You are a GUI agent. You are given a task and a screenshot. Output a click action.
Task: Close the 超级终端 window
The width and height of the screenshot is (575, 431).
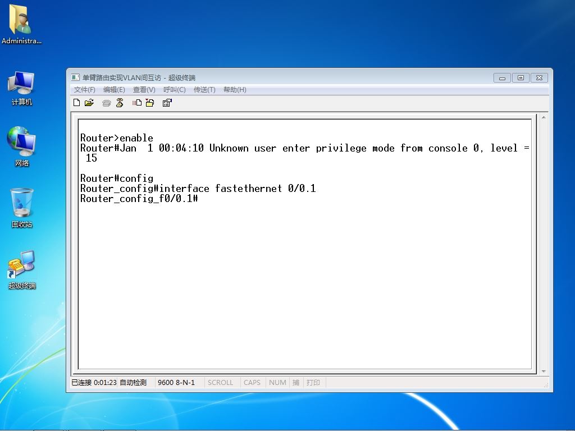tap(539, 77)
